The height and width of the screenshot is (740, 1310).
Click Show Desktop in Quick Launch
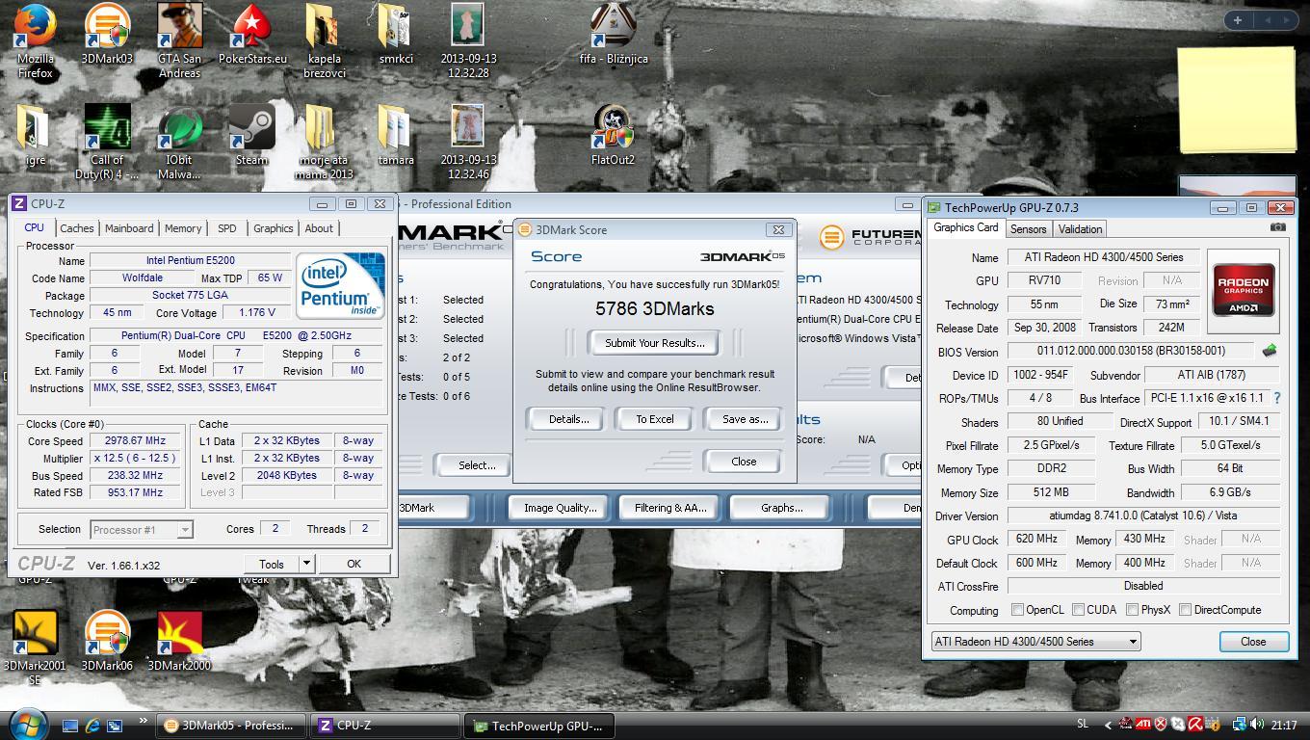[x=70, y=726]
